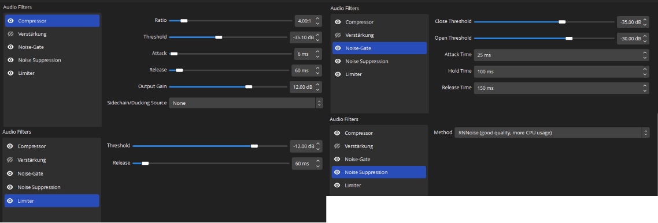Click the Compressor Release slider handle

(179, 70)
